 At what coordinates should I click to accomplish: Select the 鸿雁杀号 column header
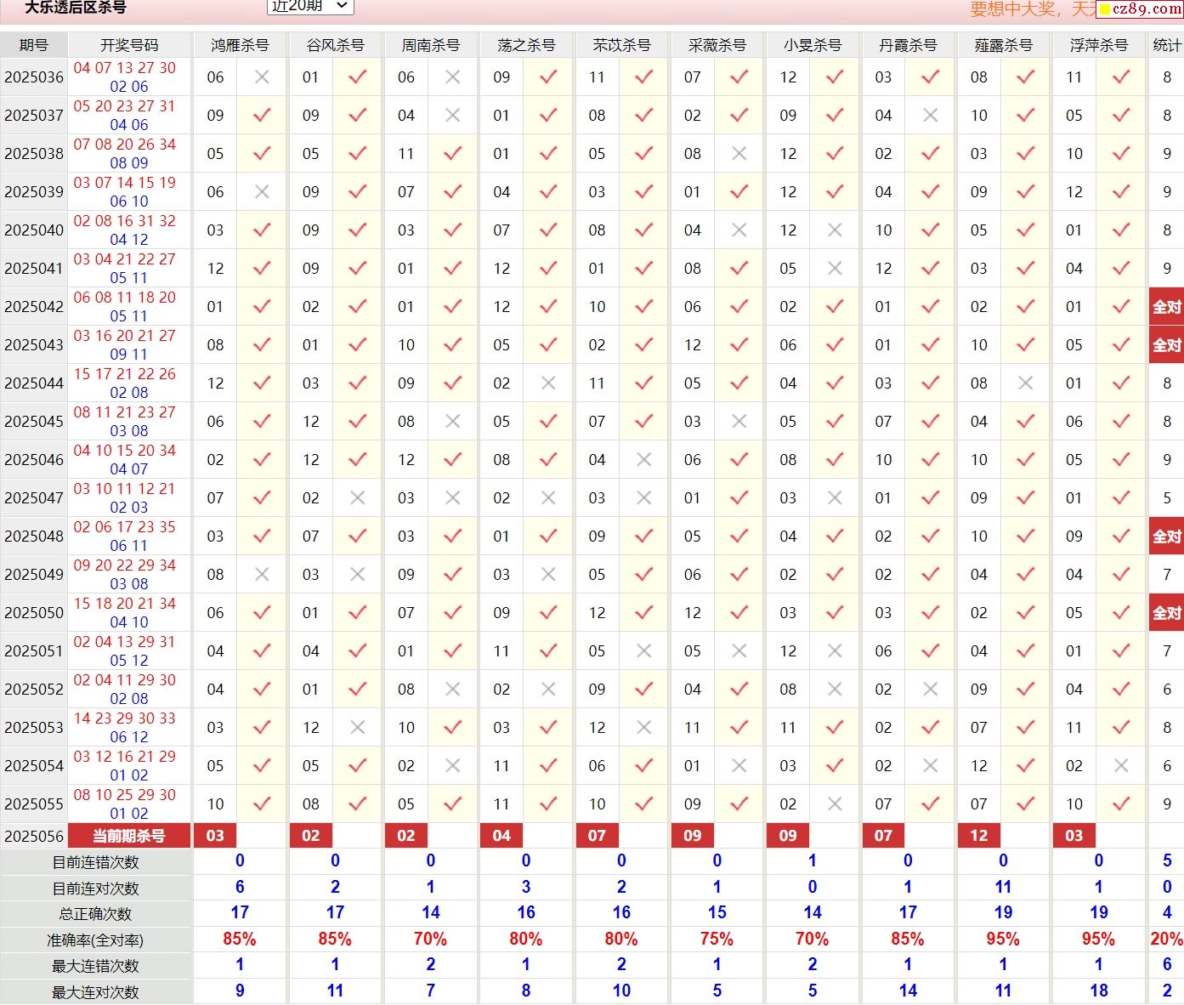click(x=240, y=45)
